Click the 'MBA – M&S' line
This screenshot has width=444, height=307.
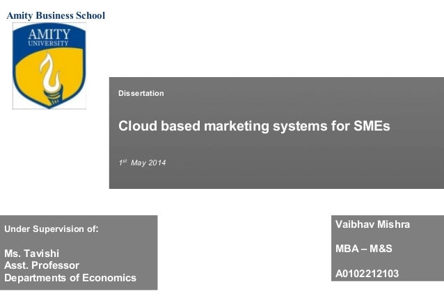[x=364, y=249]
